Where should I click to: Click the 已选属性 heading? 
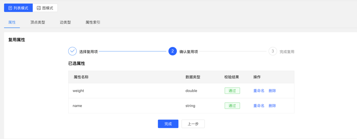[77, 63]
